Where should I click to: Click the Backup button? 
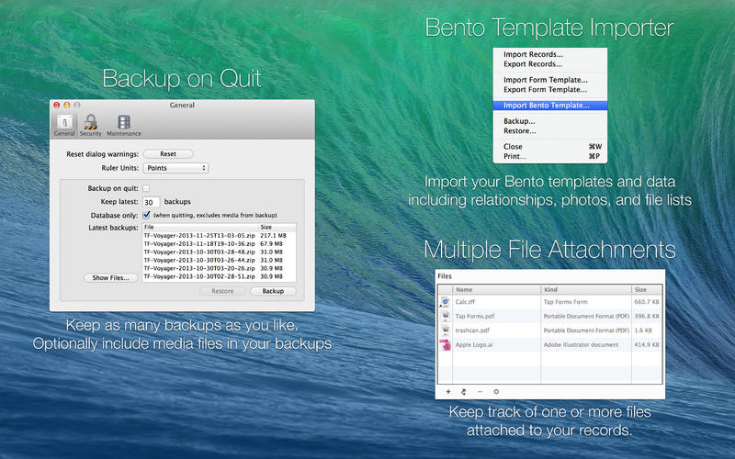273,291
